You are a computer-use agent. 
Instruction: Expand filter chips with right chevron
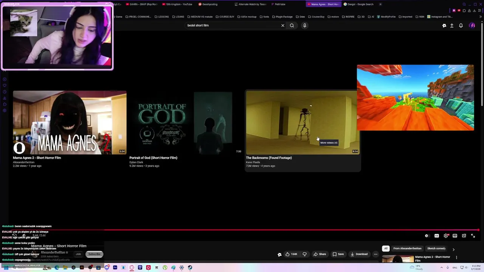tap(453, 249)
